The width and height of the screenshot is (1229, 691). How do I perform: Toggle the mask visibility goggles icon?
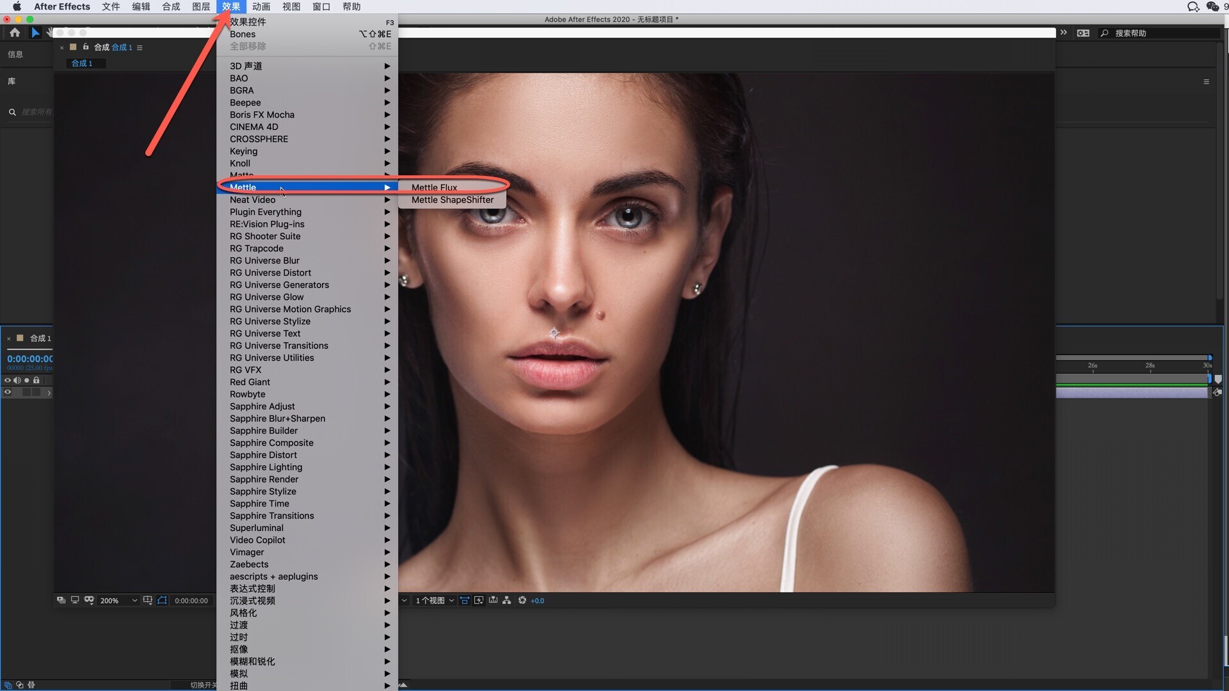(x=89, y=600)
